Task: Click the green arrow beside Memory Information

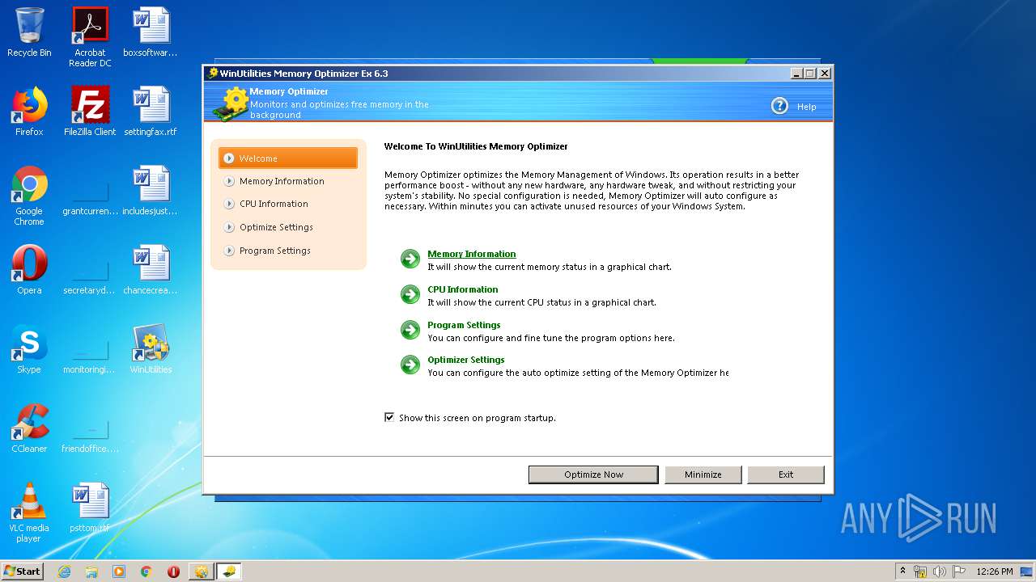Action: tap(410, 259)
